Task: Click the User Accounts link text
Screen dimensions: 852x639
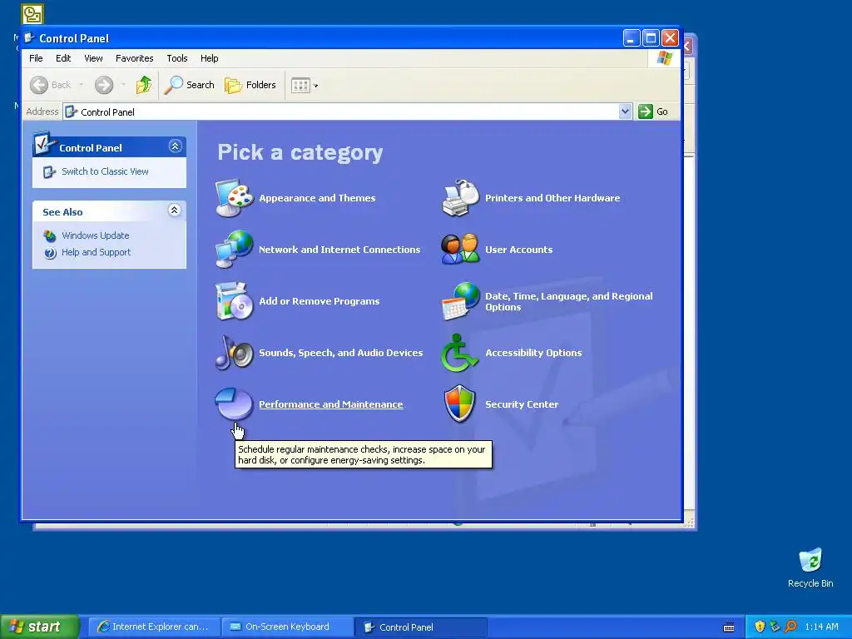Action: click(519, 250)
